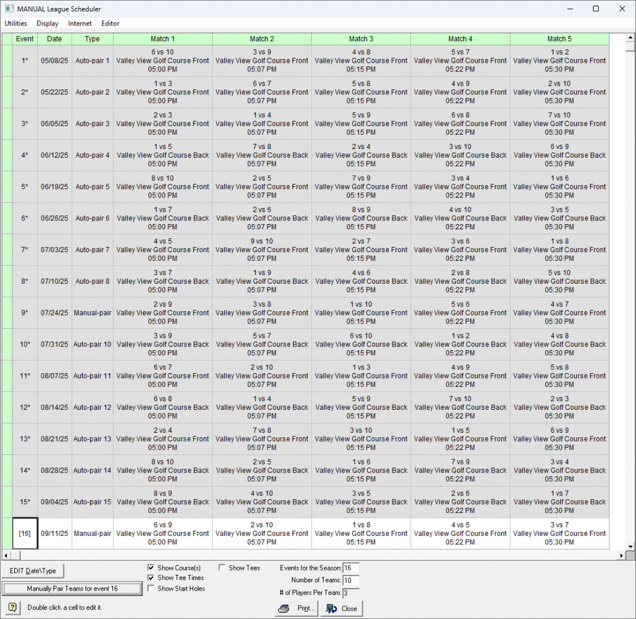Click the horizontal scrollbar right arrow
The image size is (636, 619).
click(x=621, y=555)
